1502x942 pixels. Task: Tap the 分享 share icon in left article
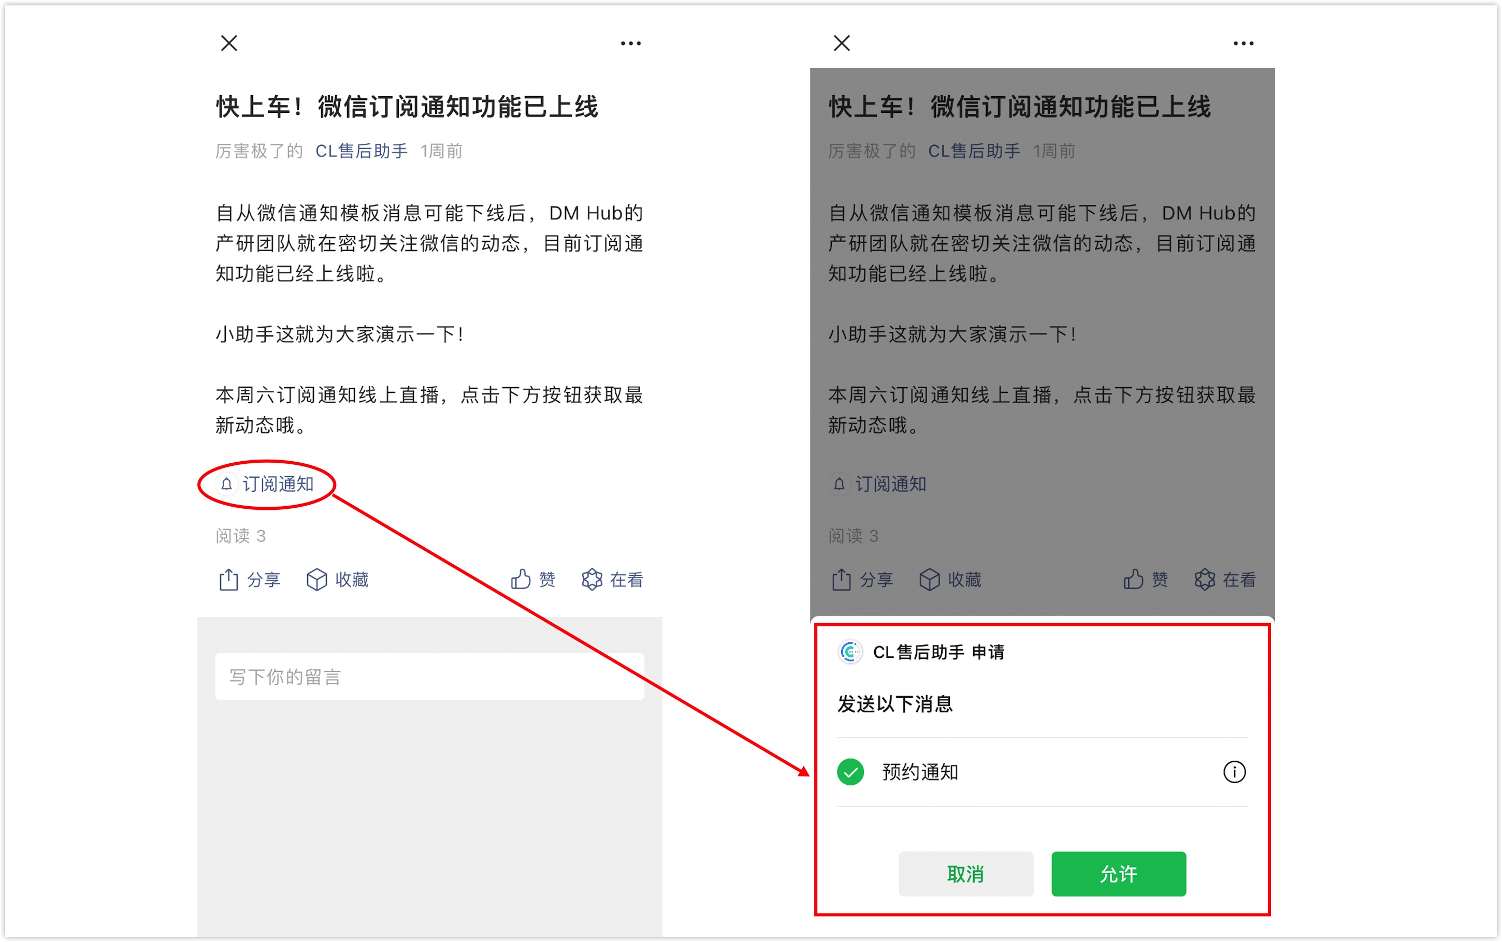click(x=229, y=579)
